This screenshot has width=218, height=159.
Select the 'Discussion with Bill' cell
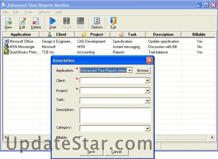pyautogui.click(x=162, y=47)
